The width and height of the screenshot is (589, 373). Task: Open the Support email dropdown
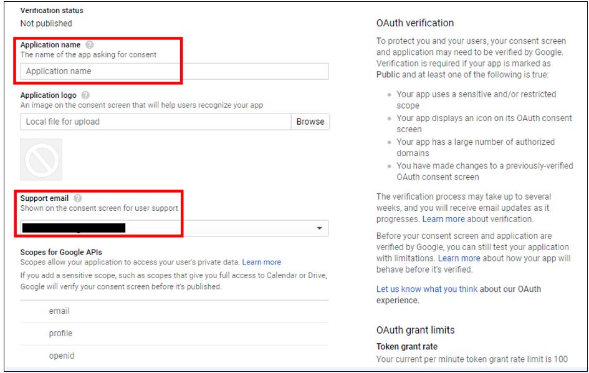click(319, 228)
